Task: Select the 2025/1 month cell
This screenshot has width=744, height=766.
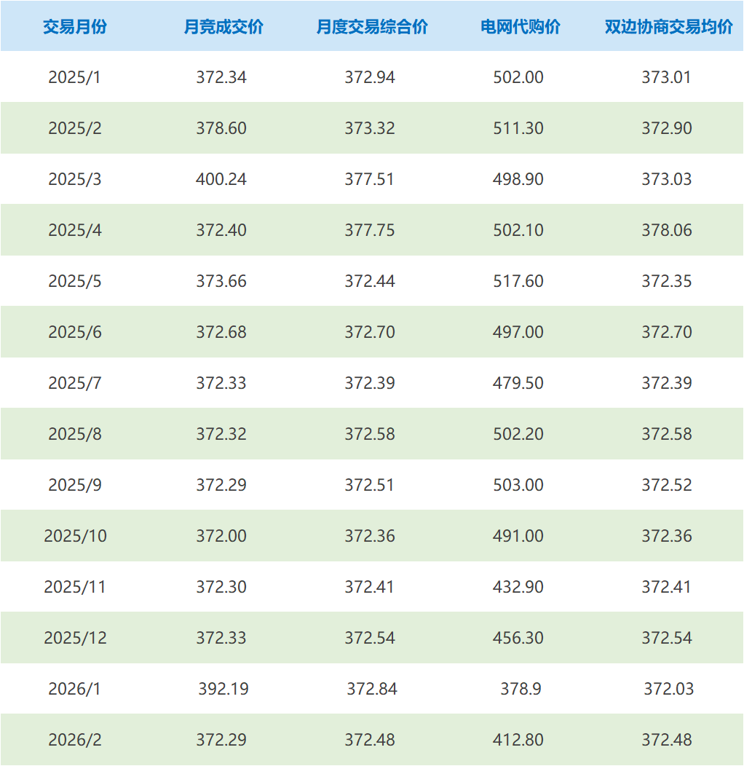Action: coord(74,77)
